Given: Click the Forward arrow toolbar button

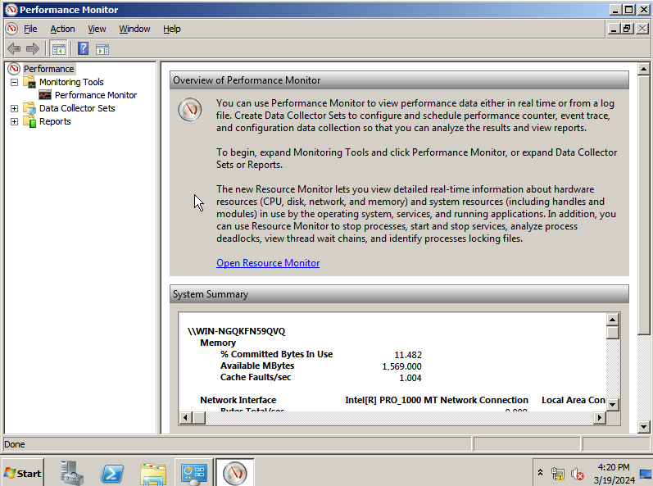Looking at the screenshot, I should [x=33, y=48].
